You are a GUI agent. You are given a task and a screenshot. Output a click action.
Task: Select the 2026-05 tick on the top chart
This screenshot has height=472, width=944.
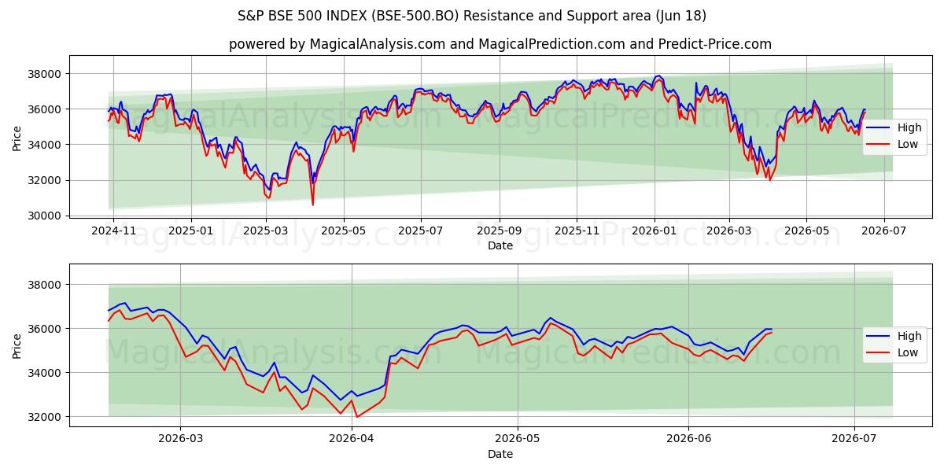tap(806, 231)
